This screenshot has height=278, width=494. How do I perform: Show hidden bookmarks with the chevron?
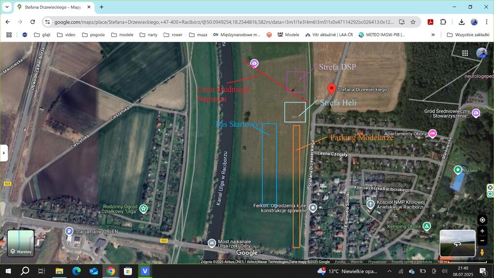tap(433, 35)
